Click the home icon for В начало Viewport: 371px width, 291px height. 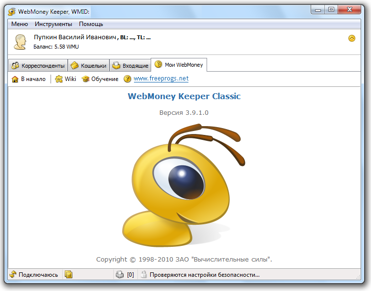15,79
